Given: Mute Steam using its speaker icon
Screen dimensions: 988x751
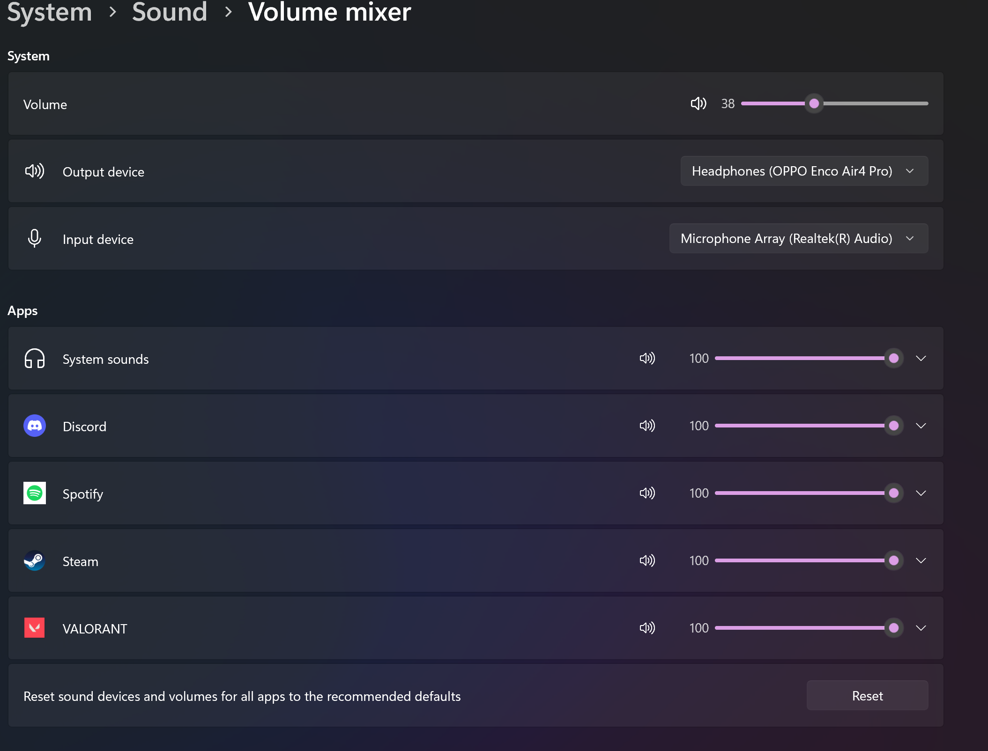Looking at the screenshot, I should pyautogui.click(x=647, y=560).
